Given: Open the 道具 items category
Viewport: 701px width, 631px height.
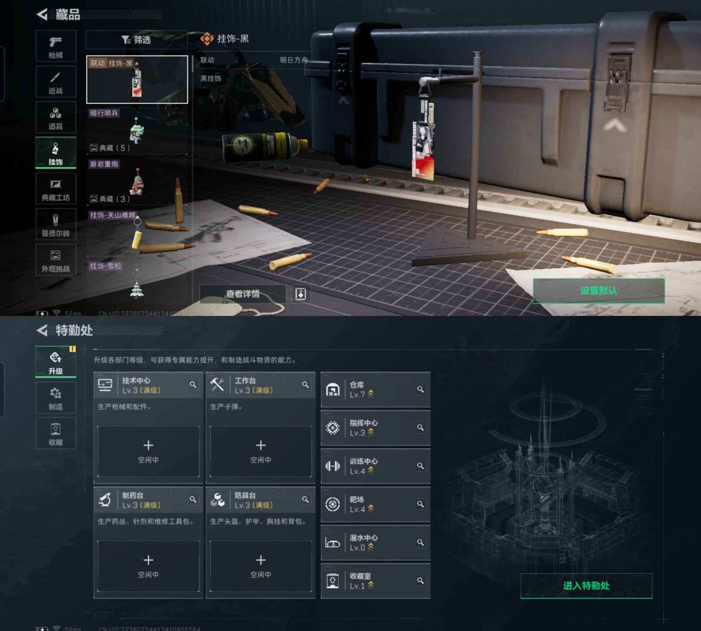Looking at the screenshot, I should 56,118.
